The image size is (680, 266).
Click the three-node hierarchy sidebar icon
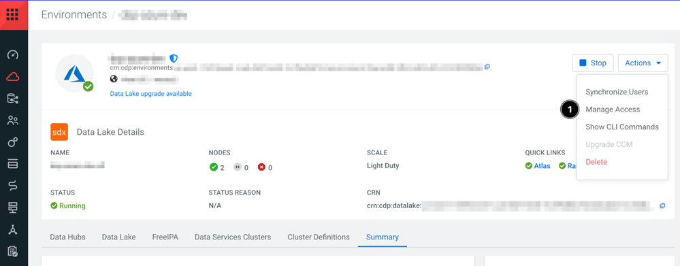click(x=12, y=230)
